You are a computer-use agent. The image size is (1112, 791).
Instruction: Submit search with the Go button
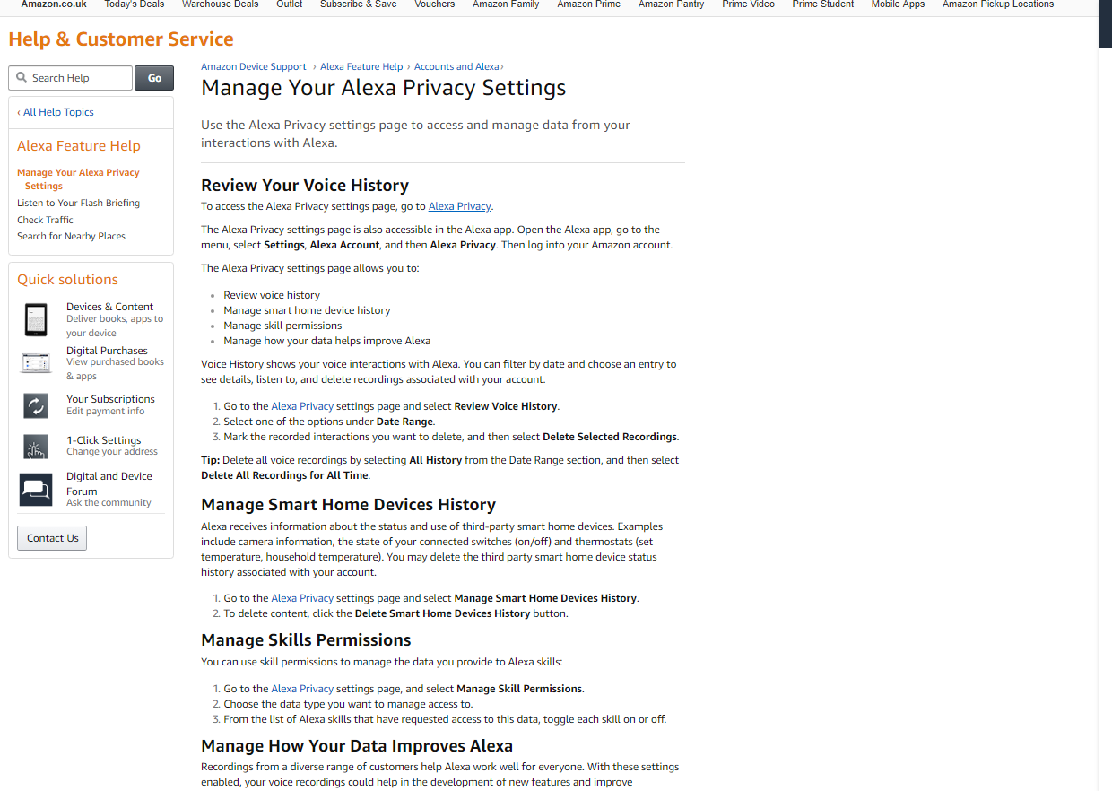click(154, 78)
